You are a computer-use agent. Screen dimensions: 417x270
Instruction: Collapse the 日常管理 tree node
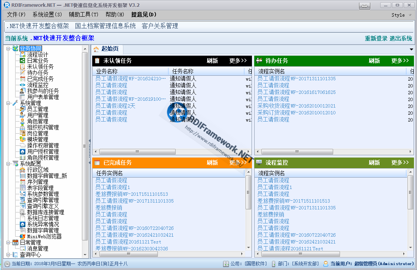[8, 242]
